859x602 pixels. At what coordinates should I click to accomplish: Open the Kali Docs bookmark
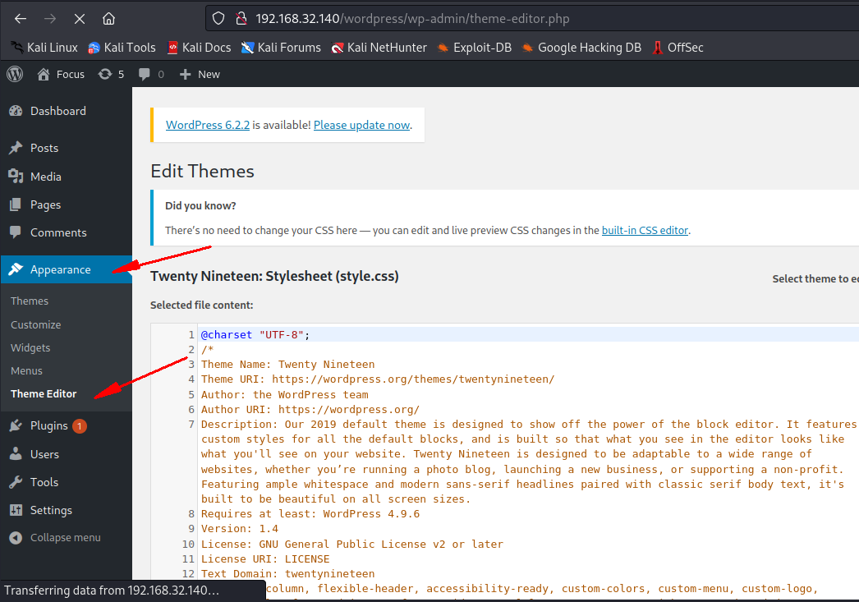199,48
